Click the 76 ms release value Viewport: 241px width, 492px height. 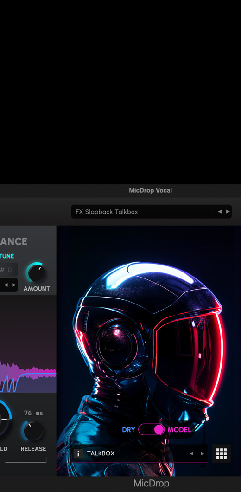tap(33, 413)
